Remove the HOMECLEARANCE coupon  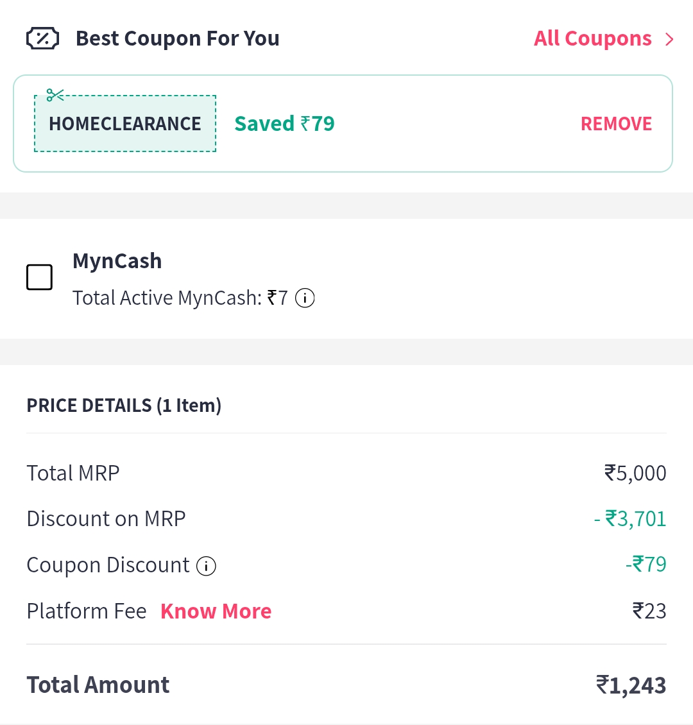(x=616, y=124)
